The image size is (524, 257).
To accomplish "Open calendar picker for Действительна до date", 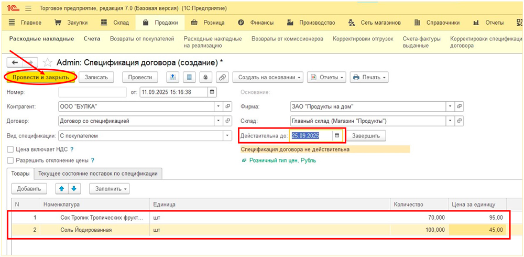I will [337, 136].
